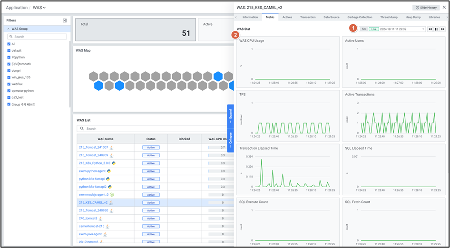This screenshot has height=248, width=450.
Task: Click the Expand side handle
Action: tap(230, 115)
